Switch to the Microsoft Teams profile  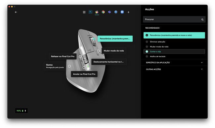pos(109,12)
